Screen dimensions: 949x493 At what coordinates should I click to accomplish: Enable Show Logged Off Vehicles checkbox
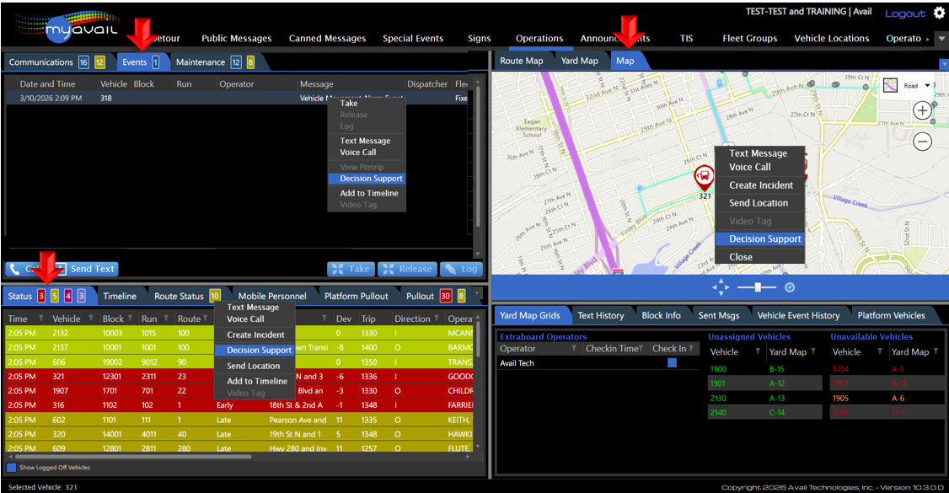[12, 467]
